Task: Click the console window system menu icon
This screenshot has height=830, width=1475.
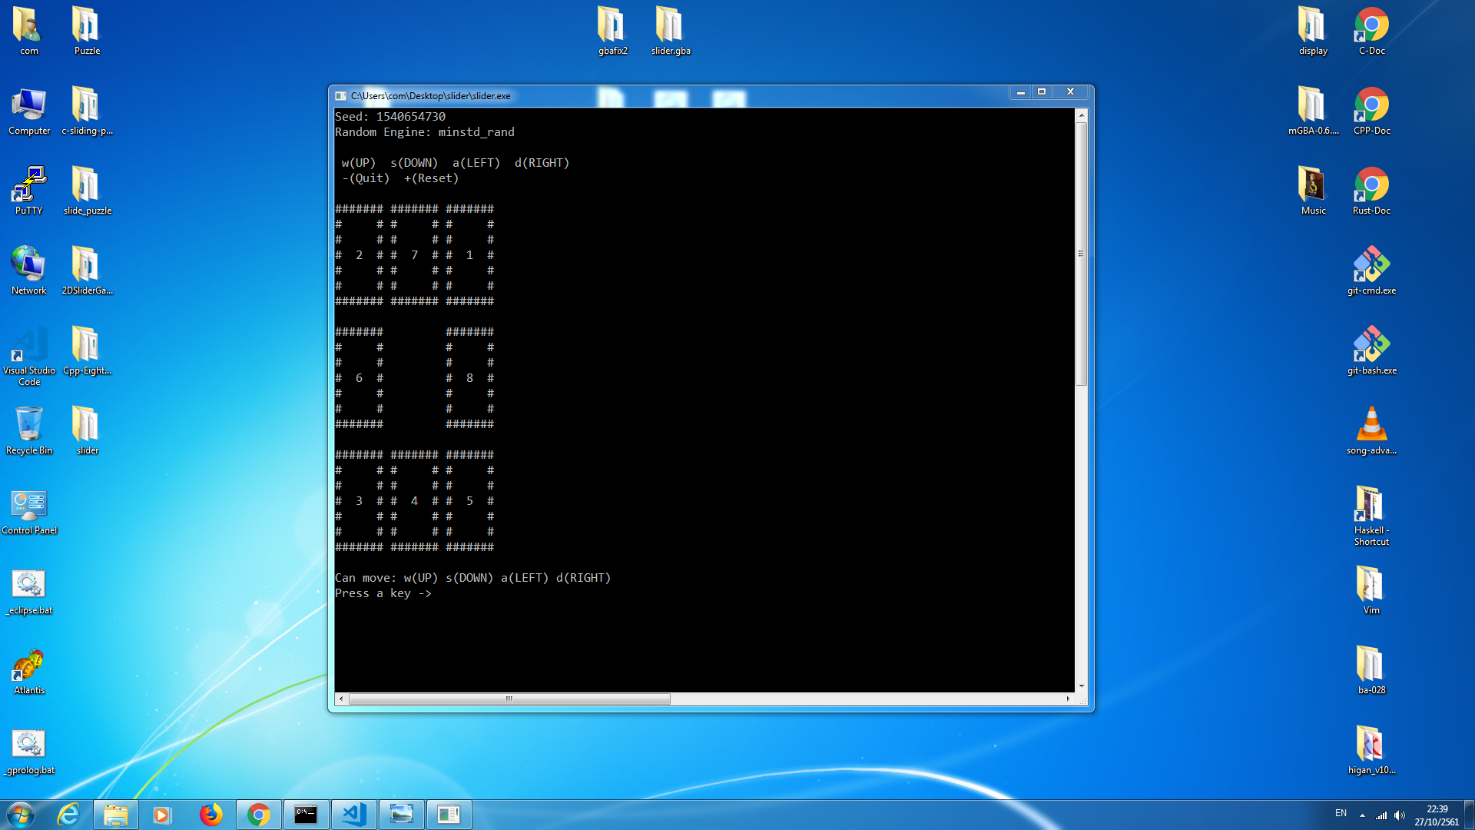Action: pos(340,96)
